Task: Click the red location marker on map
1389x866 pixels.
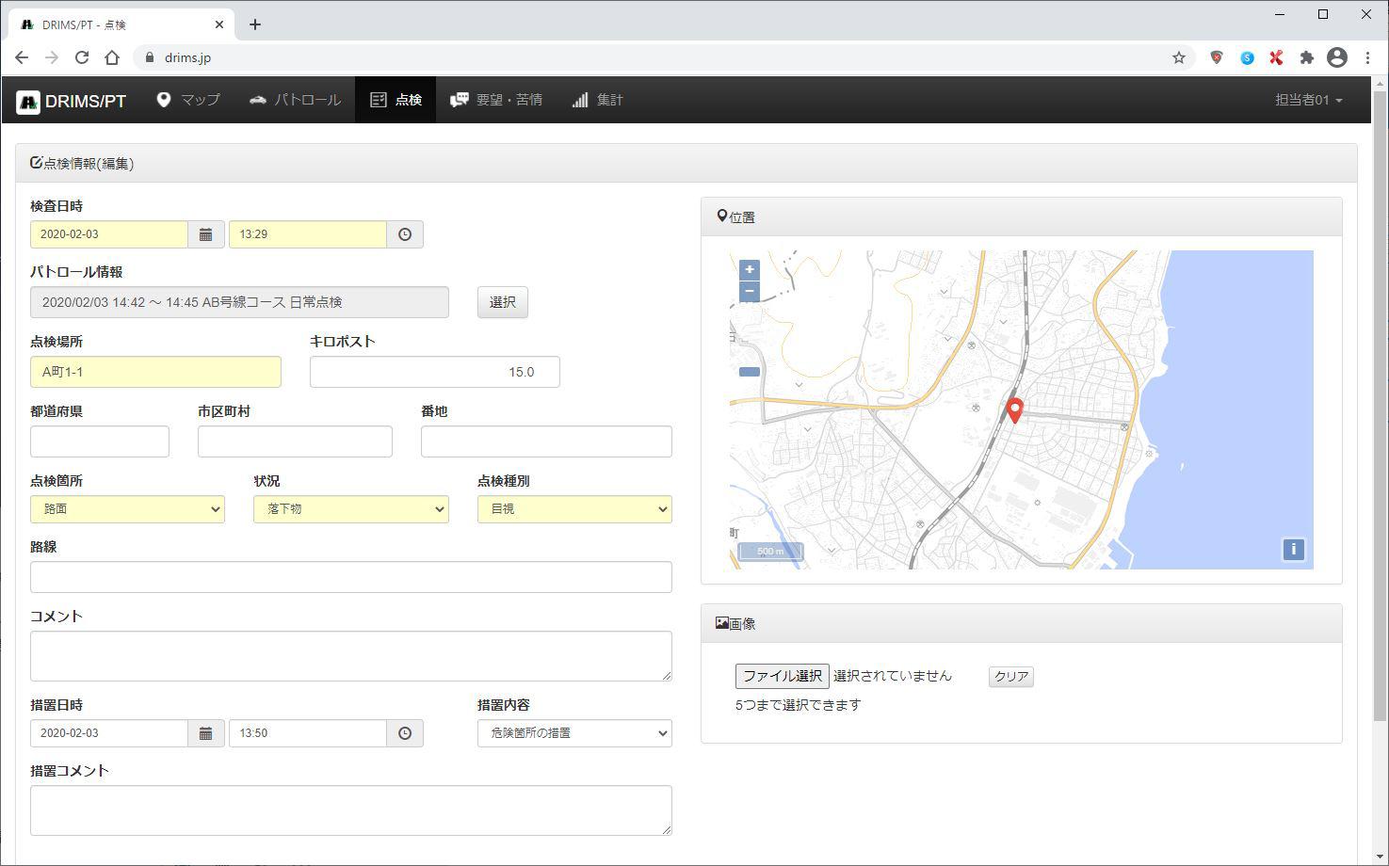Action: (1014, 409)
